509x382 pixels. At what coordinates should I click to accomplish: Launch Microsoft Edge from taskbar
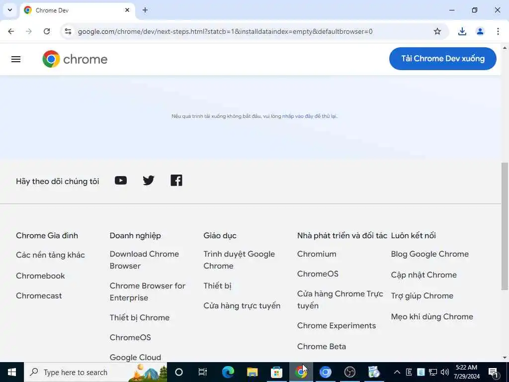pyautogui.click(x=228, y=372)
